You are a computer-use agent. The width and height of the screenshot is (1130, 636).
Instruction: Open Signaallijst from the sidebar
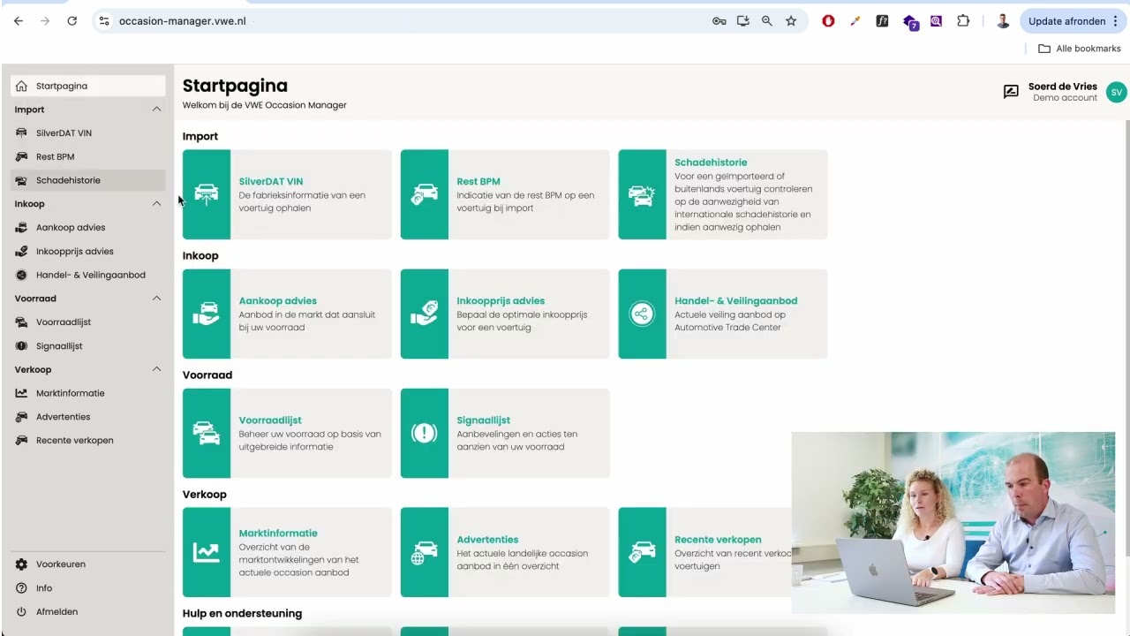click(x=87, y=346)
